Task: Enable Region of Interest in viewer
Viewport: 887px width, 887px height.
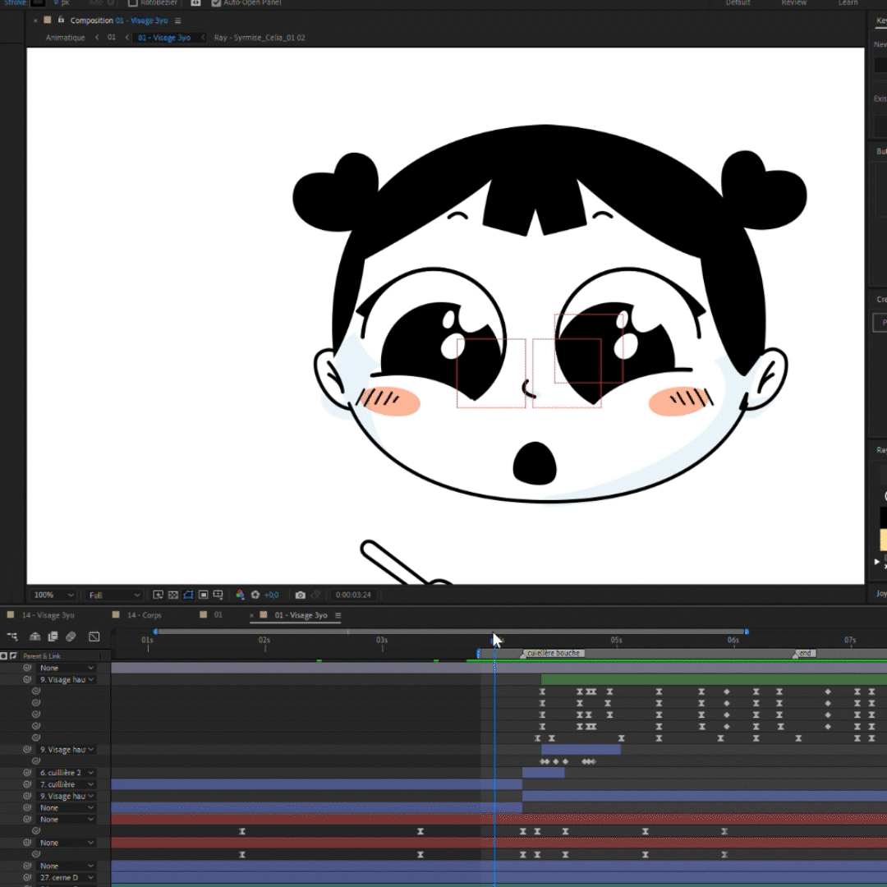Action: point(203,595)
